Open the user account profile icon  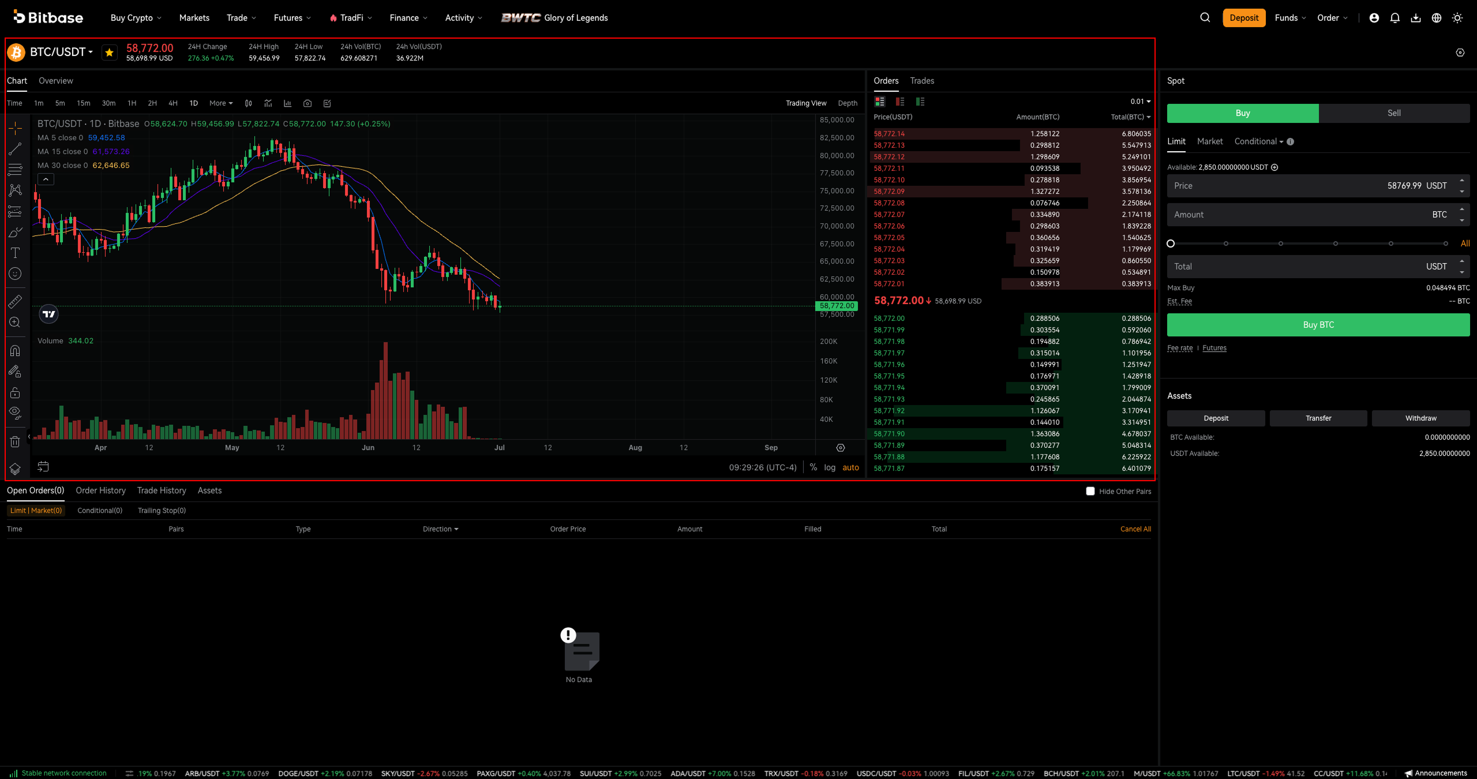click(1374, 18)
